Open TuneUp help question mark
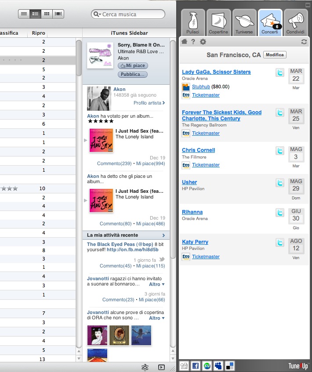Image resolution: width=312 pixels, height=372 pixels. click(193, 42)
